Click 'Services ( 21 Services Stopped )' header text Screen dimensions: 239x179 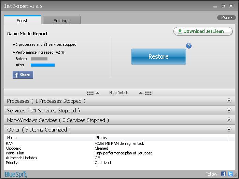click(43, 111)
